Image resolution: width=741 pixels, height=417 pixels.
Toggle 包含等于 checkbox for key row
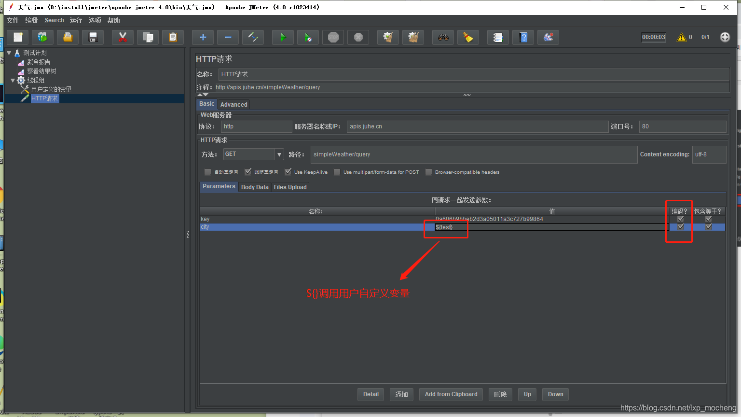pyautogui.click(x=708, y=219)
